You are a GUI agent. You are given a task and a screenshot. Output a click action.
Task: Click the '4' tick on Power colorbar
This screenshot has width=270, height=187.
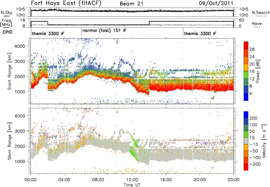coord(250,93)
